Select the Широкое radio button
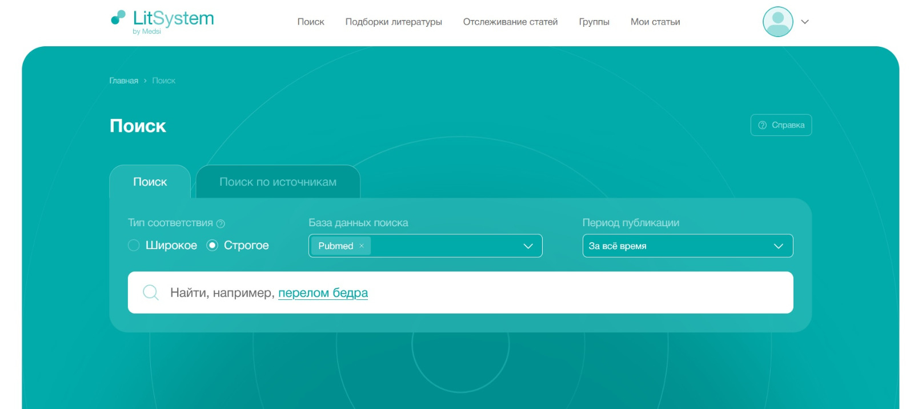The width and height of the screenshot is (914, 409). (x=134, y=245)
